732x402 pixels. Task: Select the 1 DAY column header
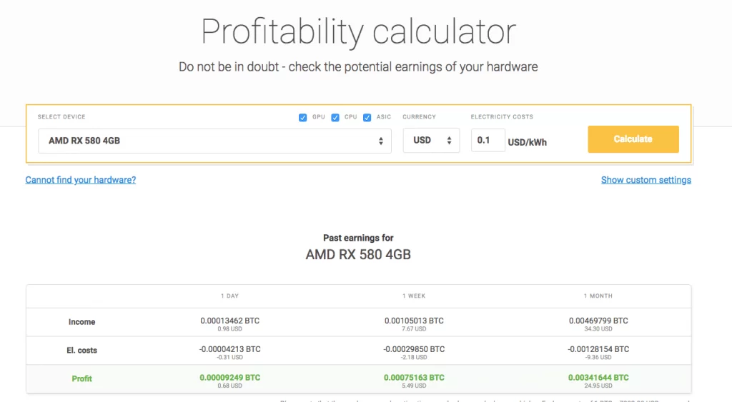pos(229,296)
